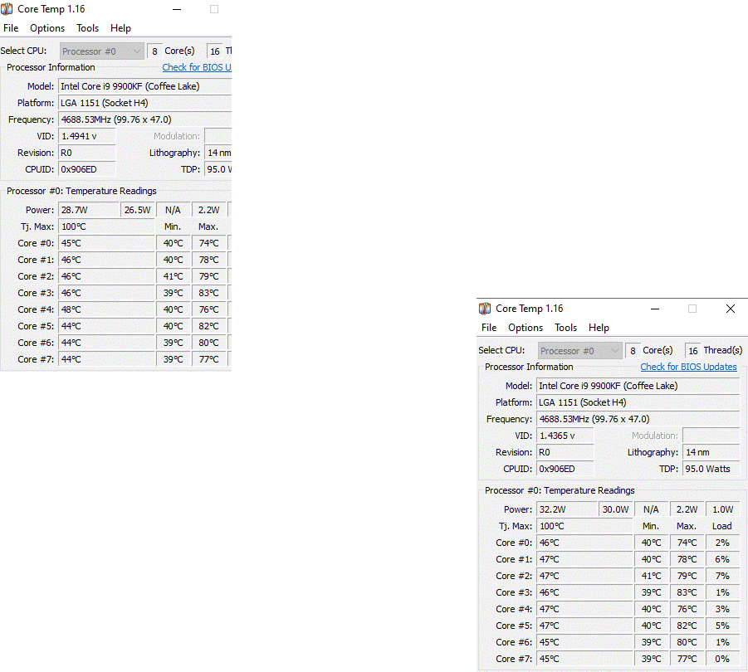748x672 pixels.
Task: Click Core #6 Max 80°C in the right window
Action: click(x=687, y=642)
